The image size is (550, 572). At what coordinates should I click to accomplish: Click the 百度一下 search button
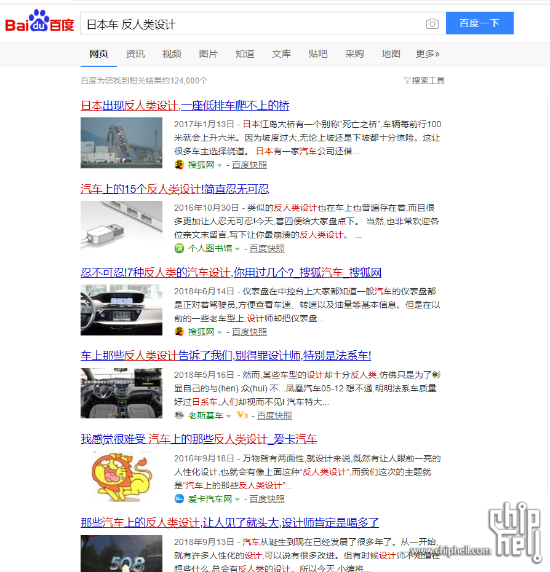point(479,23)
